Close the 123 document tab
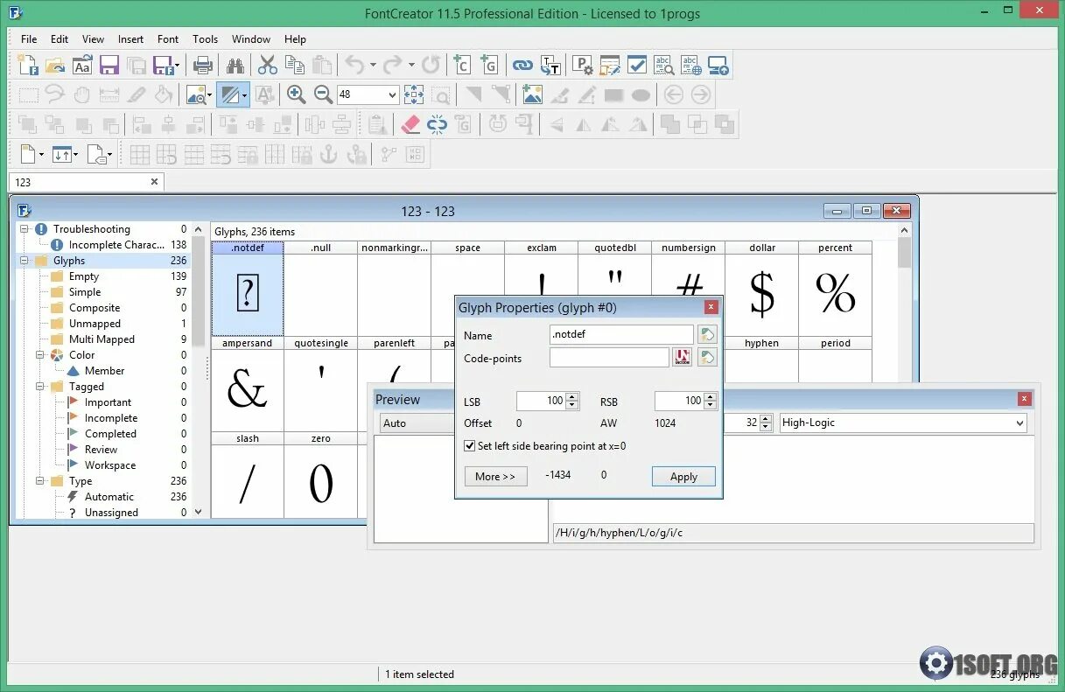 tap(155, 182)
